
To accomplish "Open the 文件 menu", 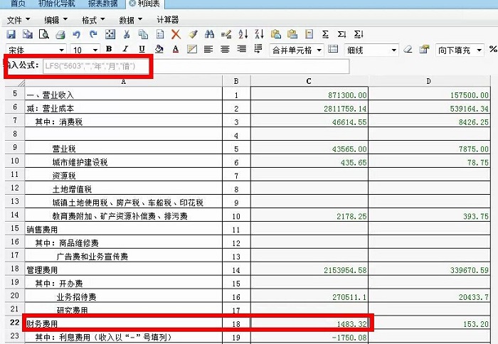I will (18, 20).
